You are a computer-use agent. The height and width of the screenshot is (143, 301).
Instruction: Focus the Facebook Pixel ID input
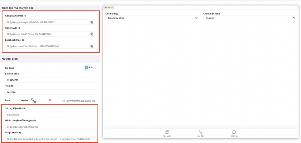point(47,46)
